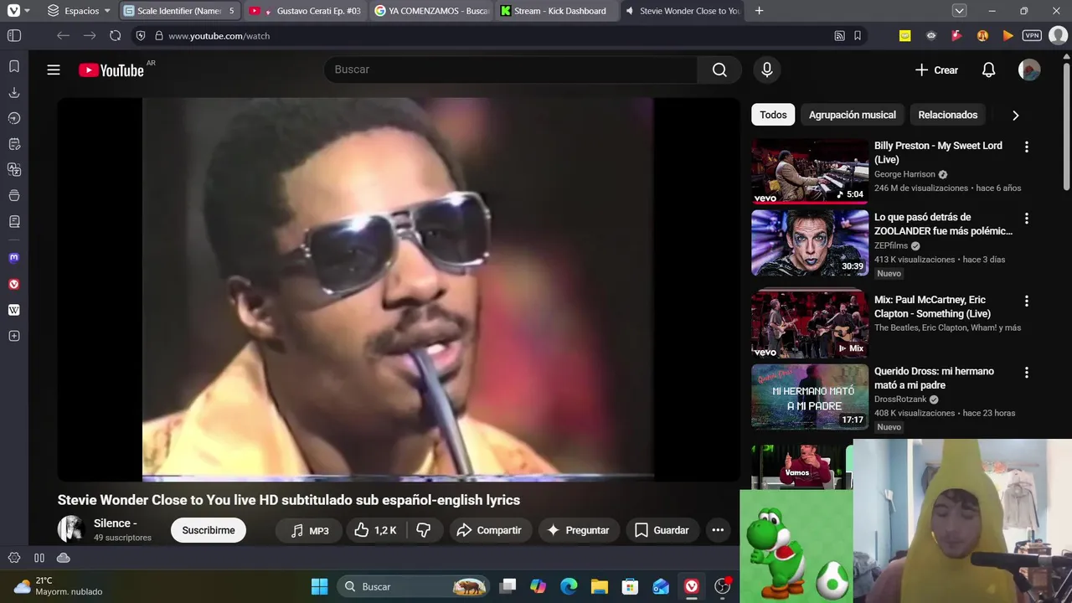Open the tracker blocker shield
The image size is (1072, 603).
[141, 36]
